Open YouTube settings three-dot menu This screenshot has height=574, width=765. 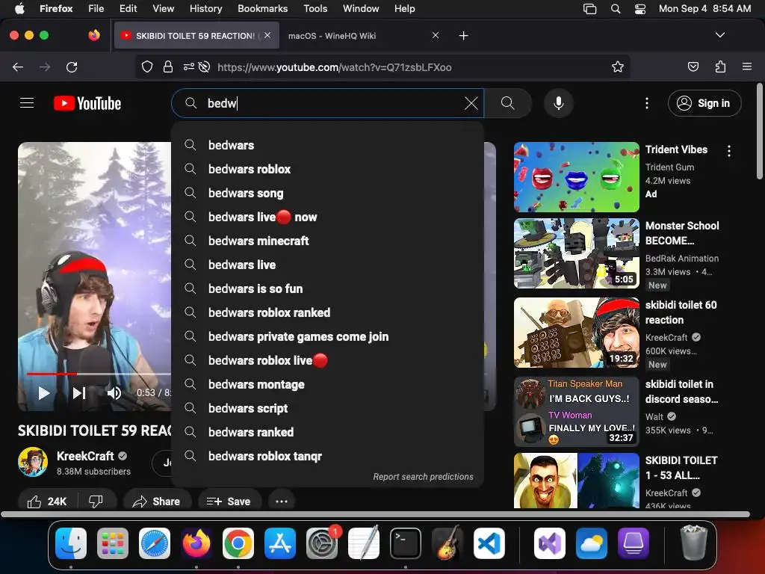tap(647, 103)
